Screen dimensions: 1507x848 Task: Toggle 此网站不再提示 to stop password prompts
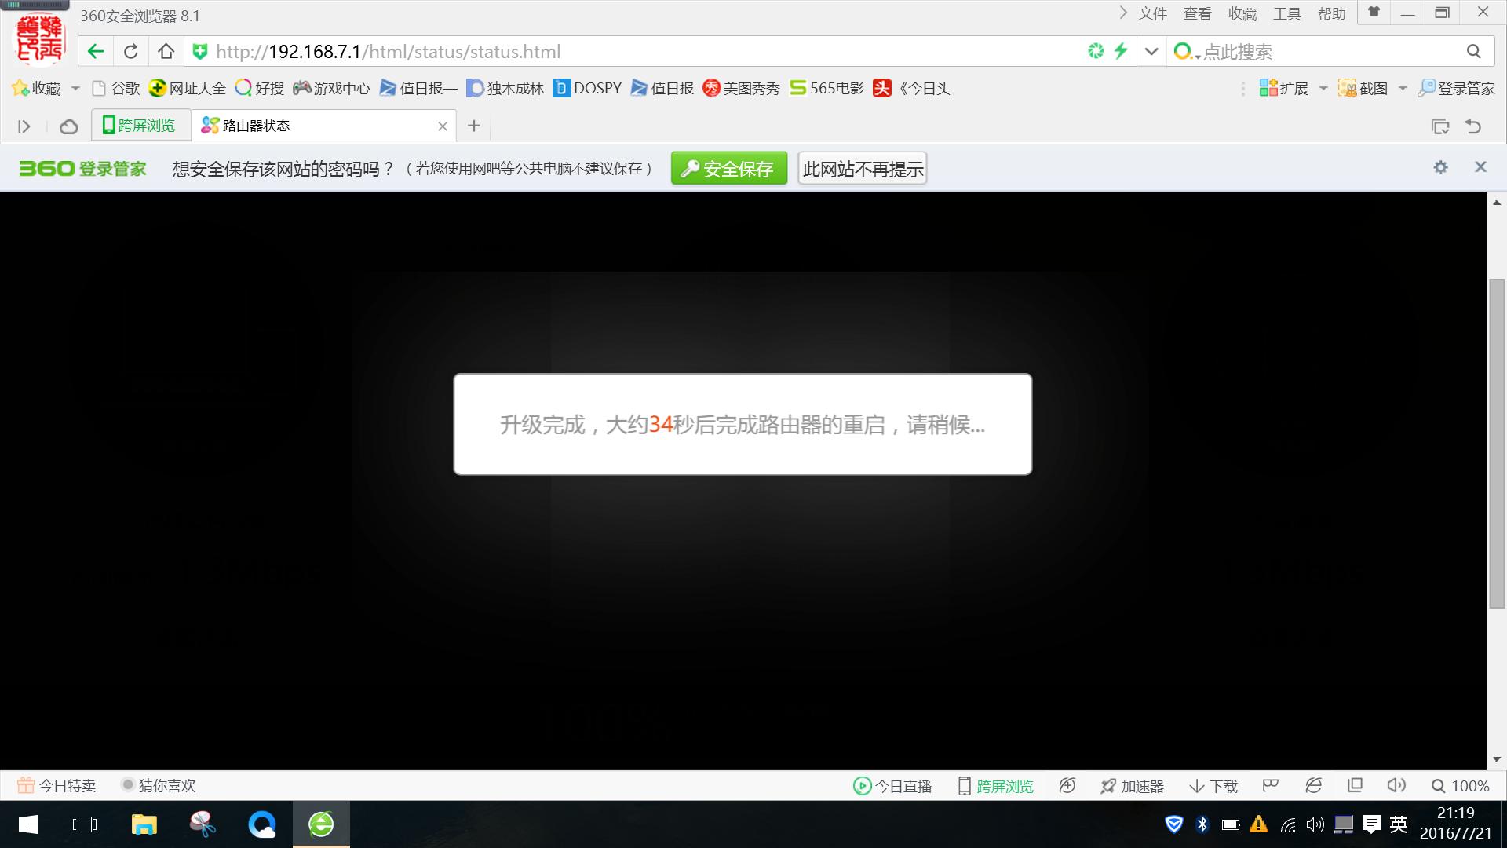click(861, 167)
